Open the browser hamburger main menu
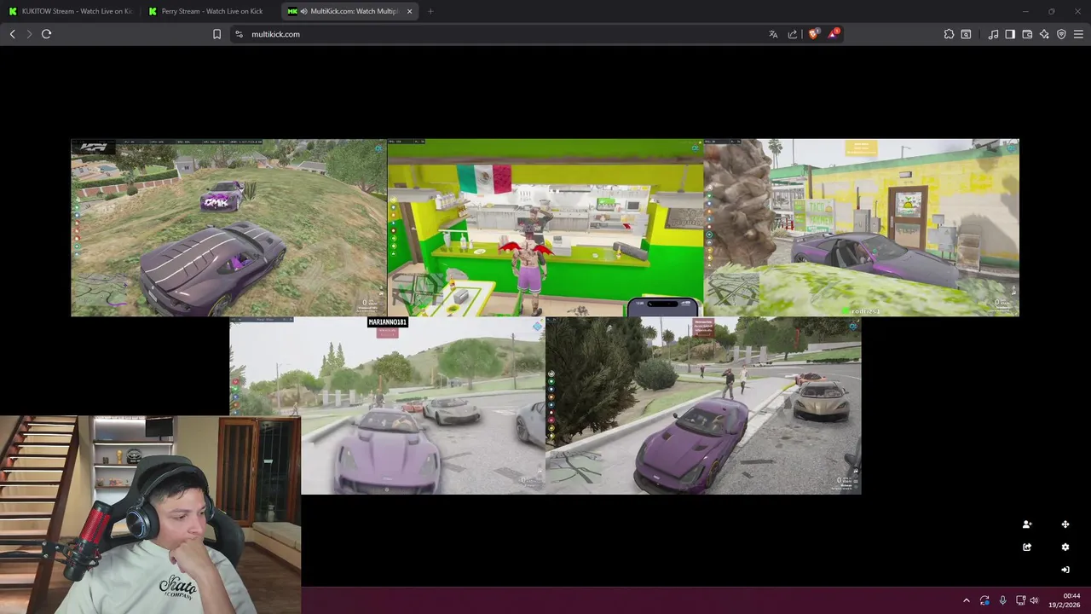This screenshot has width=1091, height=614. pos(1078,34)
